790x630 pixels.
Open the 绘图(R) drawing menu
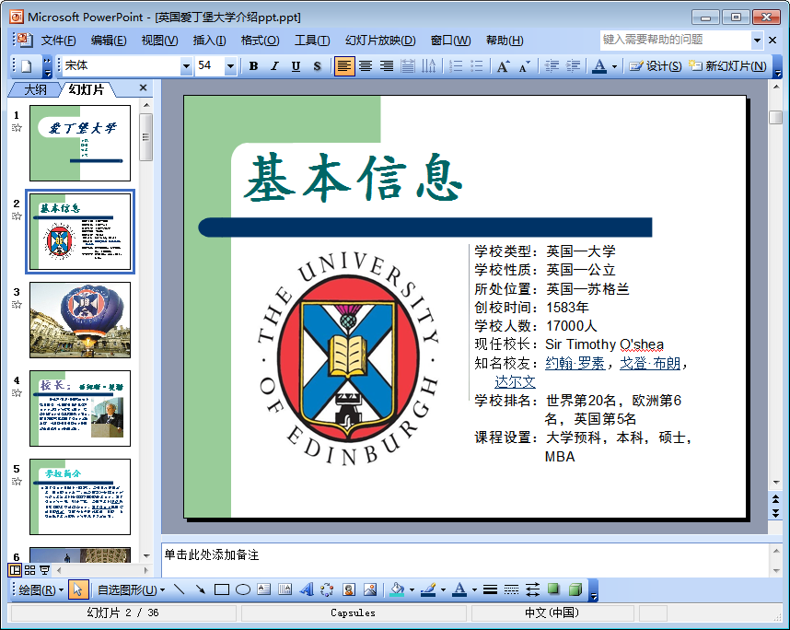[41, 589]
